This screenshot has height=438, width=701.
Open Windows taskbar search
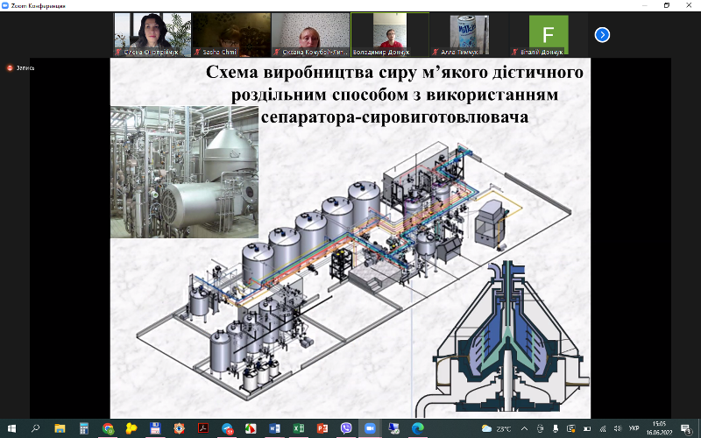[35, 428]
